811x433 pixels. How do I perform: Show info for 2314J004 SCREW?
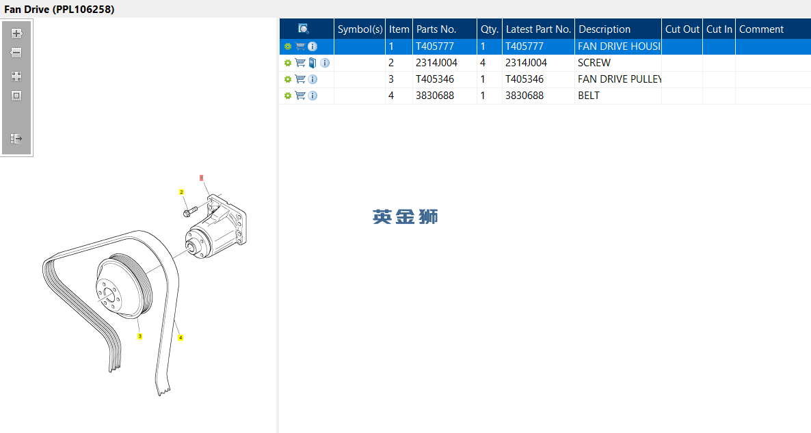tap(325, 63)
